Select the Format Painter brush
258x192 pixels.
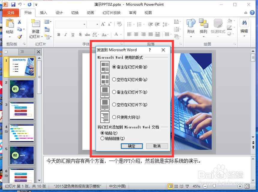(19, 37)
